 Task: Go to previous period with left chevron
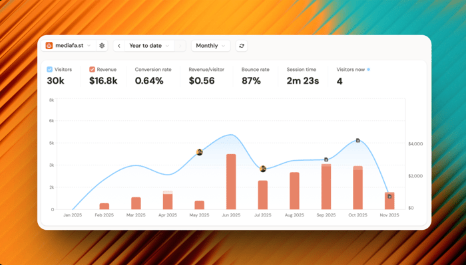(119, 46)
